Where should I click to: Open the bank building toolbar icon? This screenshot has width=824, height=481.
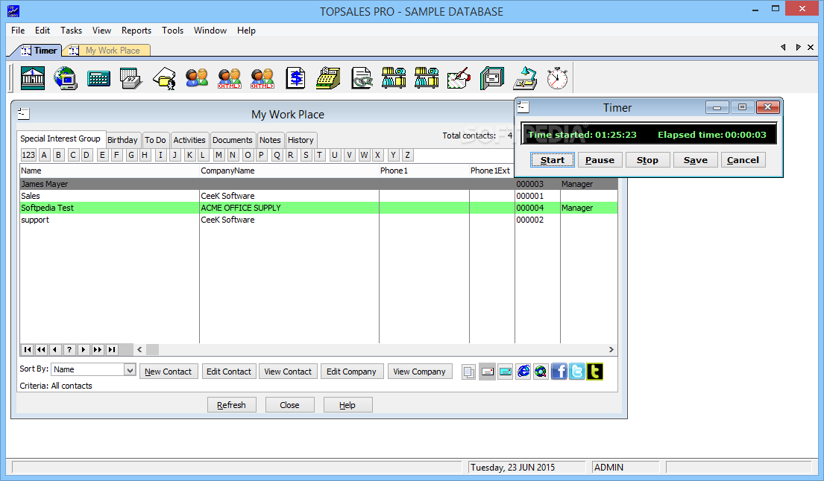pos(33,78)
